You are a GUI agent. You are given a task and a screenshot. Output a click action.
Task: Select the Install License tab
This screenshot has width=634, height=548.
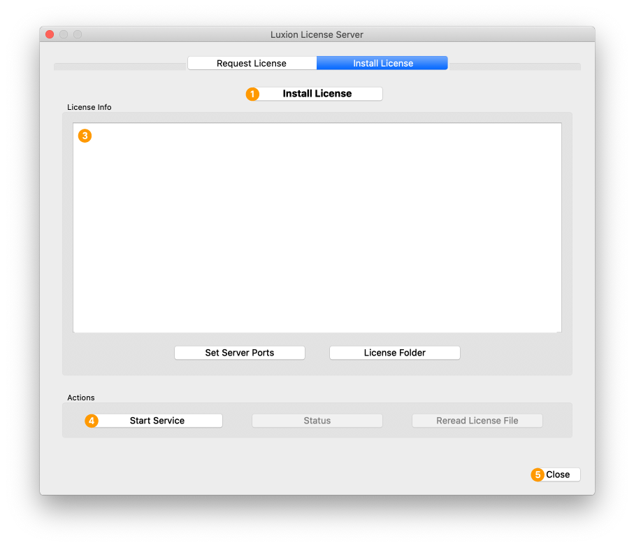[x=382, y=63]
